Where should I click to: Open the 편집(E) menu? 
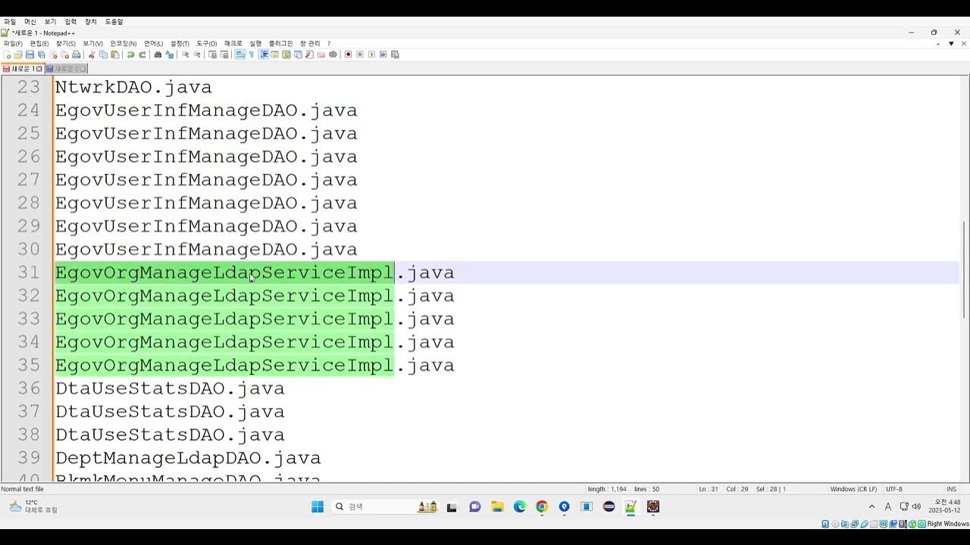[x=39, y=44]
